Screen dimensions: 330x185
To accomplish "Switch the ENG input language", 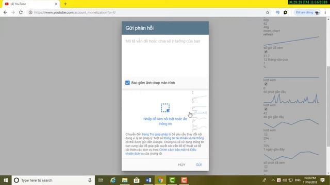I will coord(298,180).
